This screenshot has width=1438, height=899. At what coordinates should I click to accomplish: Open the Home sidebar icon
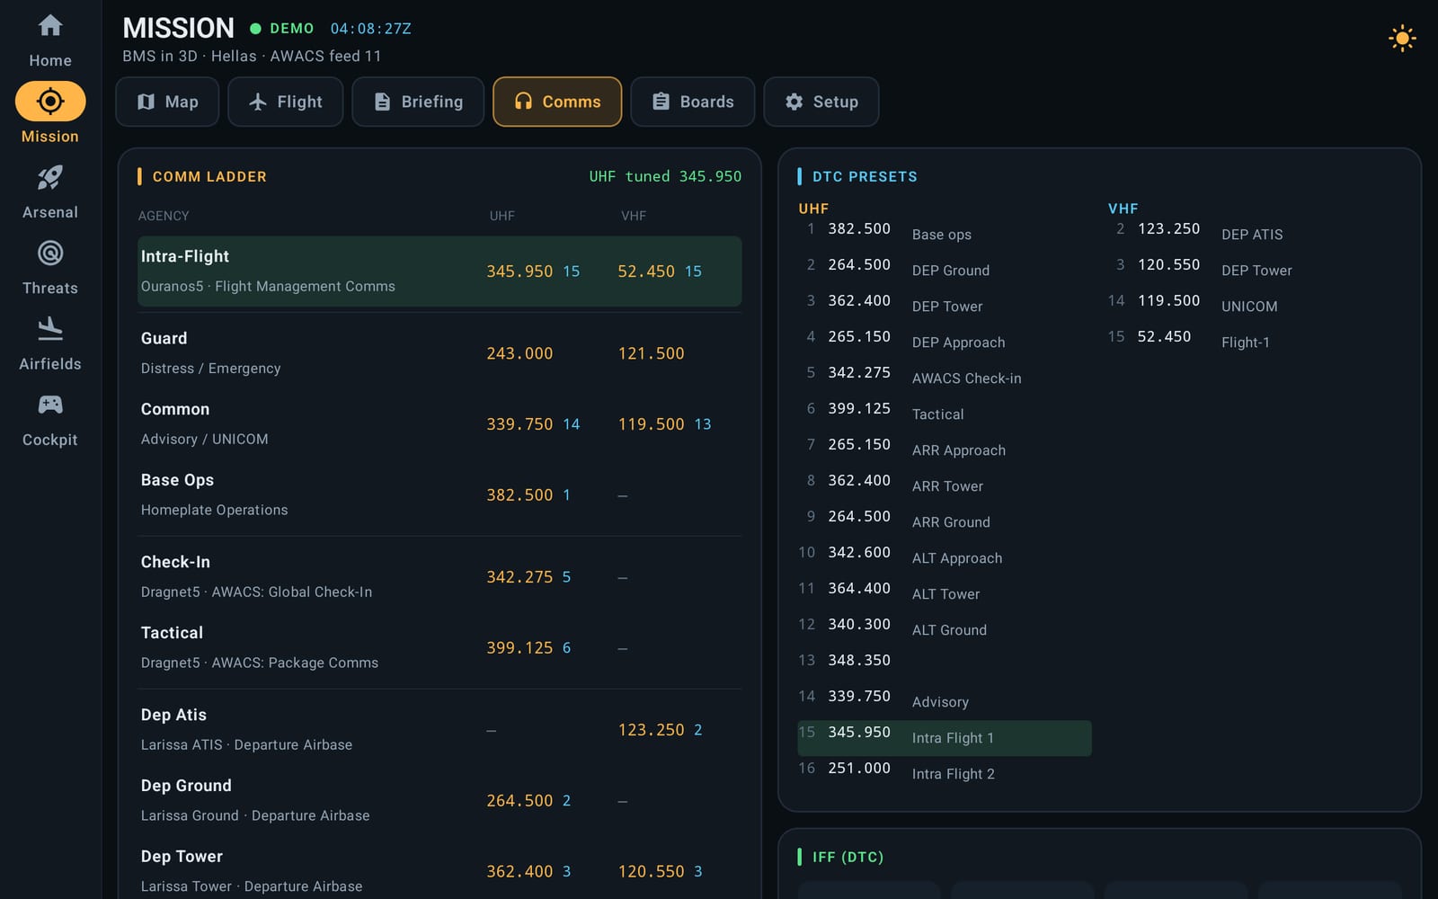[50, 26]
